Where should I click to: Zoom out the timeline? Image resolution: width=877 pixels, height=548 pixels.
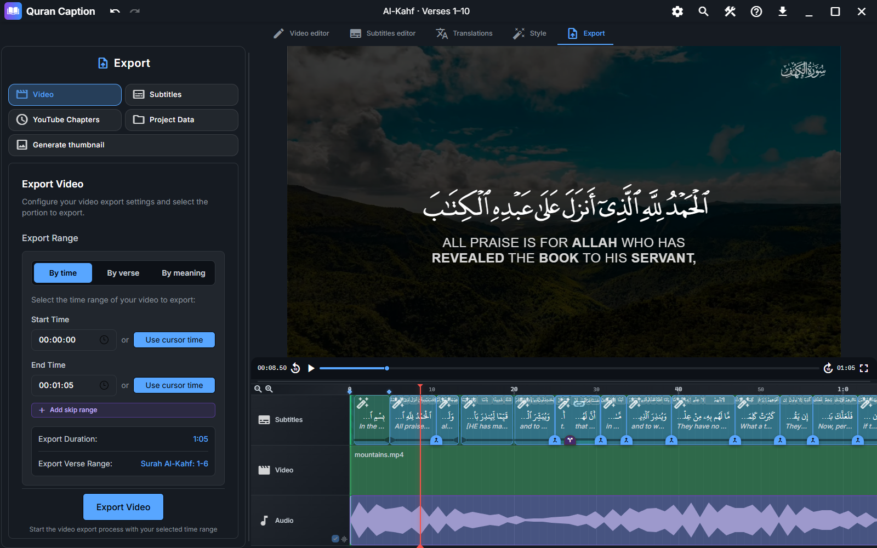click(x=258, y=389)
